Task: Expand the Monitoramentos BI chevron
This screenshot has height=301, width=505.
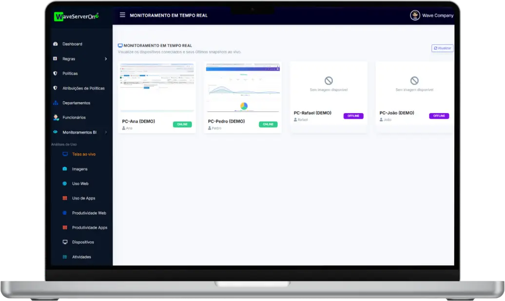Action: click(106, 132)
